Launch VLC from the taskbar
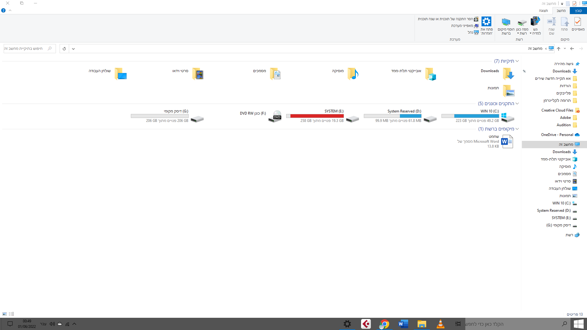This screenshot has width=587, height=330. point(440,324)
